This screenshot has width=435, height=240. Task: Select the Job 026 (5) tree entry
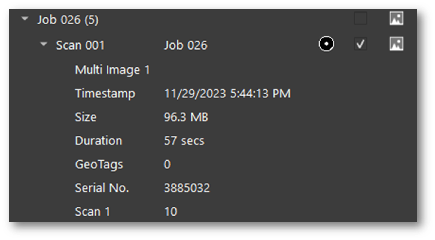click(x=68, y=20)
